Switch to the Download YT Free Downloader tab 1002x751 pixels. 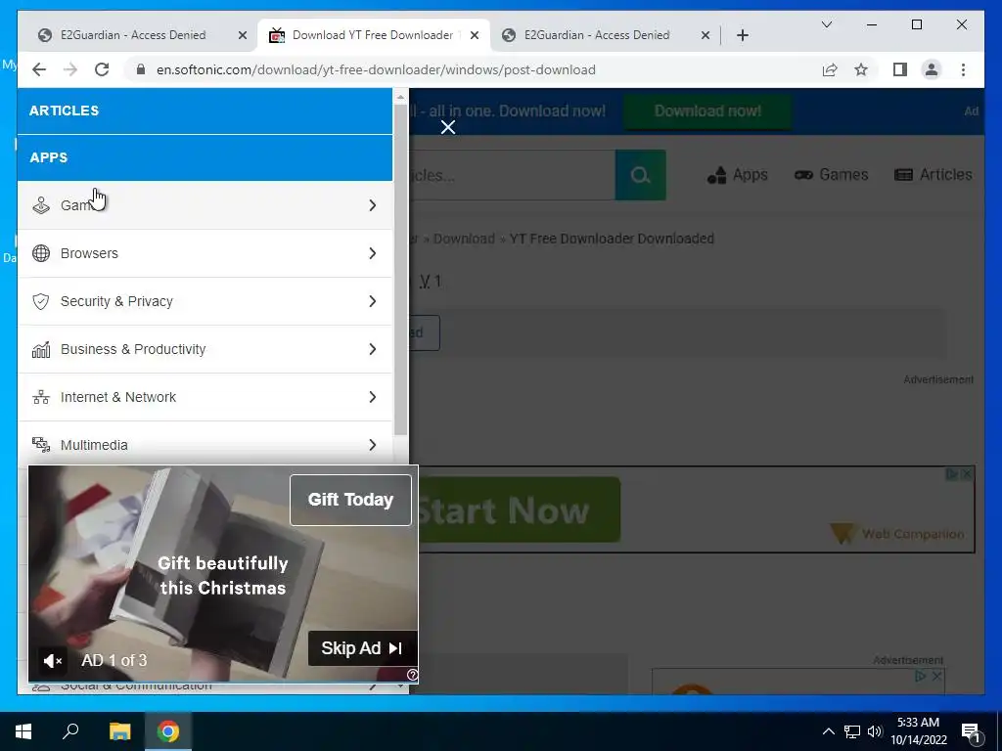tap(373, 35)
